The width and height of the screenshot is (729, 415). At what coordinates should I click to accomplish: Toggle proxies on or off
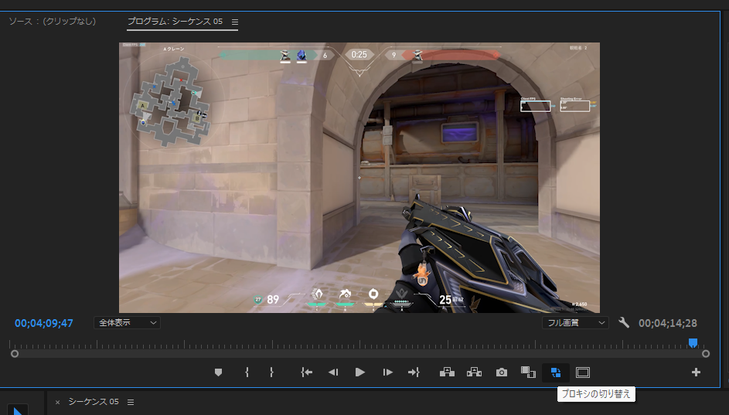click(x=556, y=372)
